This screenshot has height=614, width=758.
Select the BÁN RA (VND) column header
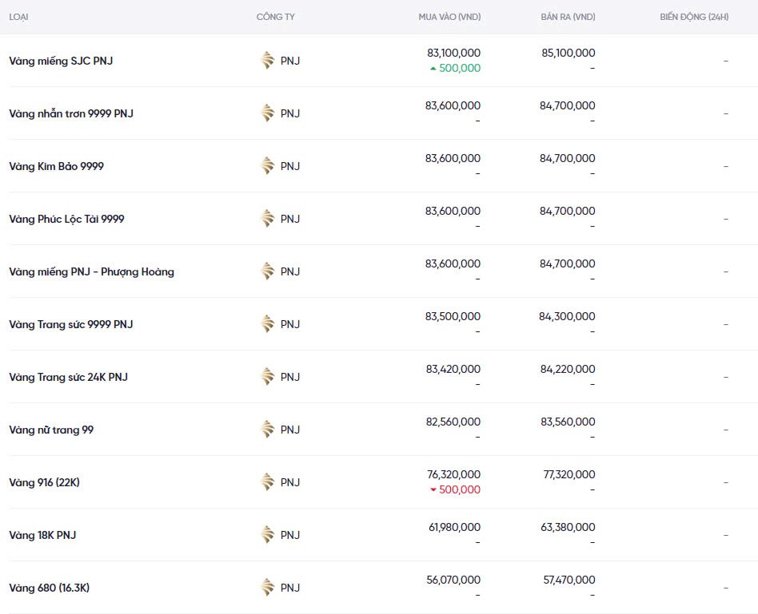coord(568,17)
